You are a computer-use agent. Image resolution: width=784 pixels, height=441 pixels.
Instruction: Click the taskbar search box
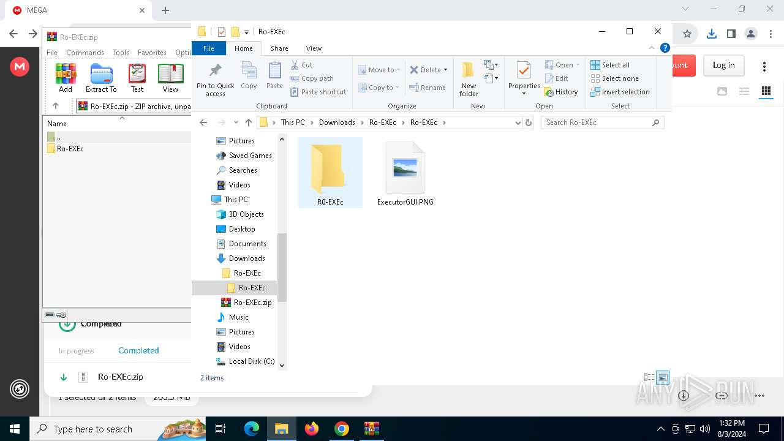pyautogui.click(x=118, y=429)
